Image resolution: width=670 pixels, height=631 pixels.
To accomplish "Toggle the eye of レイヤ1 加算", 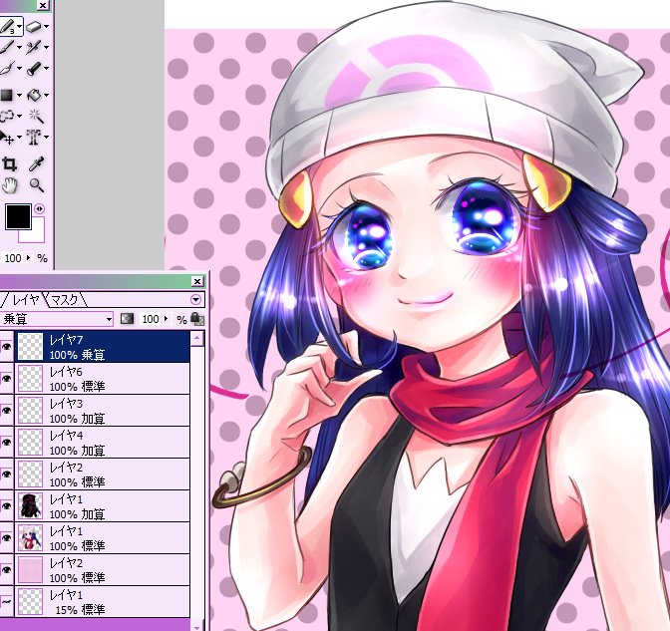I will click(x=6, y=506).
